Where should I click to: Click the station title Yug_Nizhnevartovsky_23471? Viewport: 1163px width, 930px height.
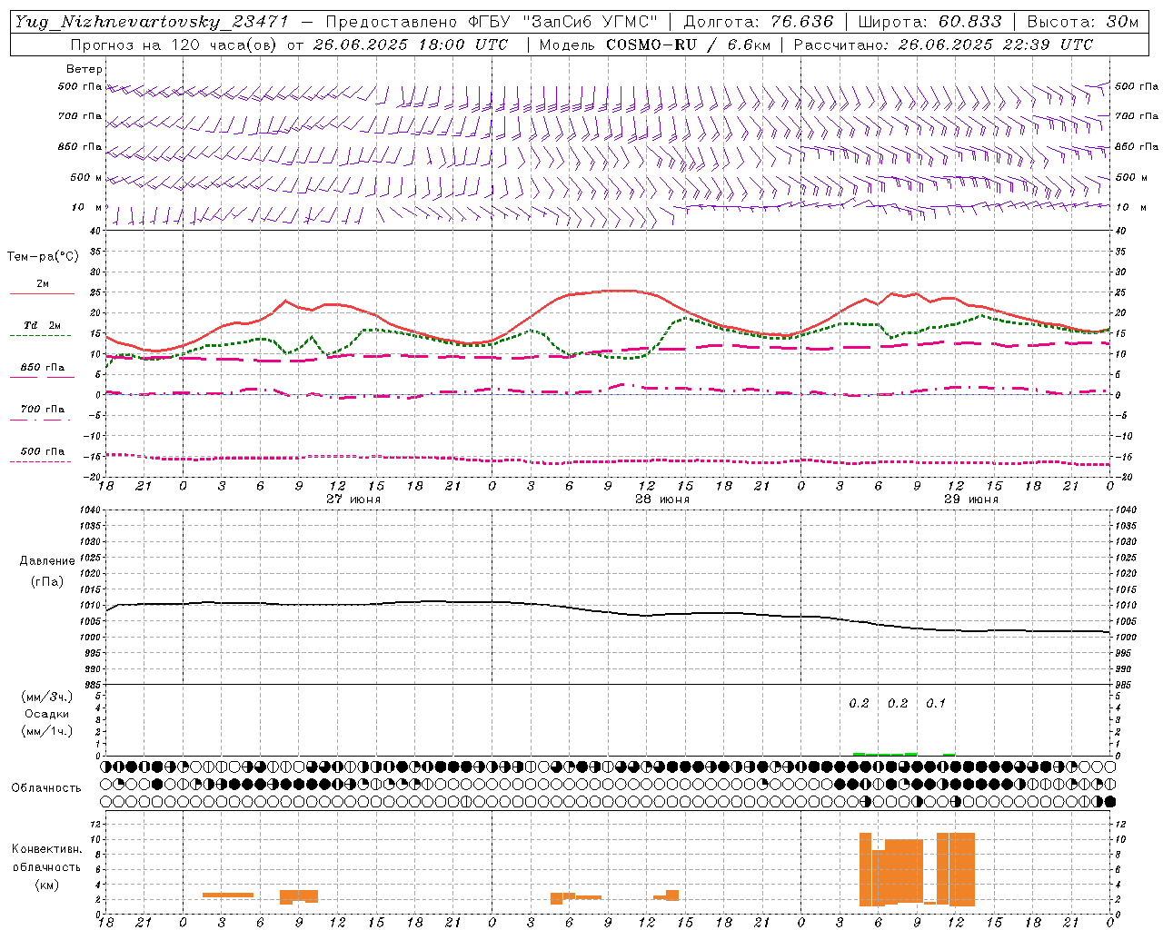coord(151,22)
